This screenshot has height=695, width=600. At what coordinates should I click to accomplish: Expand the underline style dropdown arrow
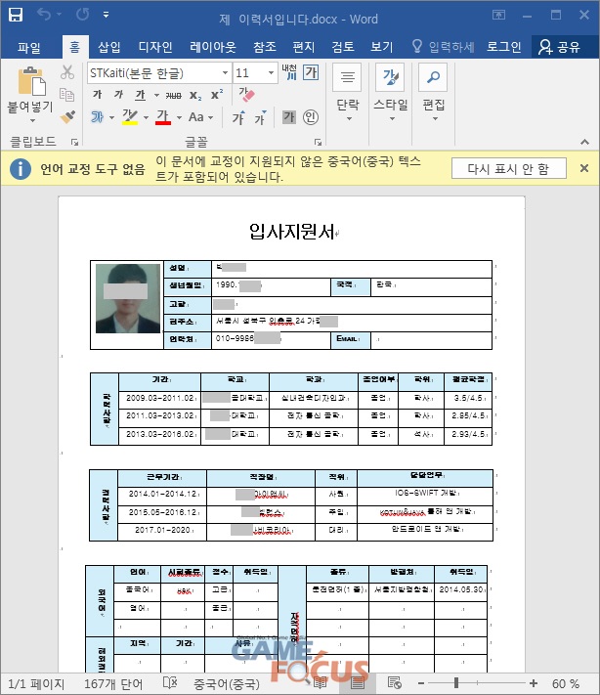point(156,95)
